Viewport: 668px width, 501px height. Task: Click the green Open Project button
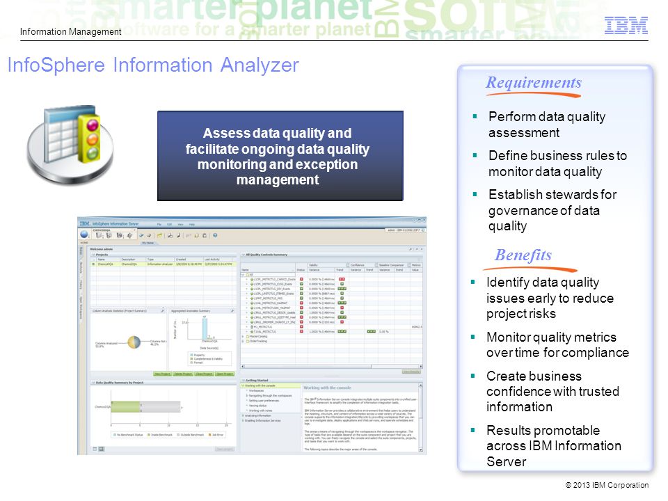(225, 374)
